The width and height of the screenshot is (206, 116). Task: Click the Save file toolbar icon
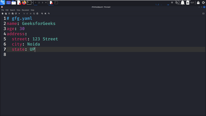click(9, 13)
